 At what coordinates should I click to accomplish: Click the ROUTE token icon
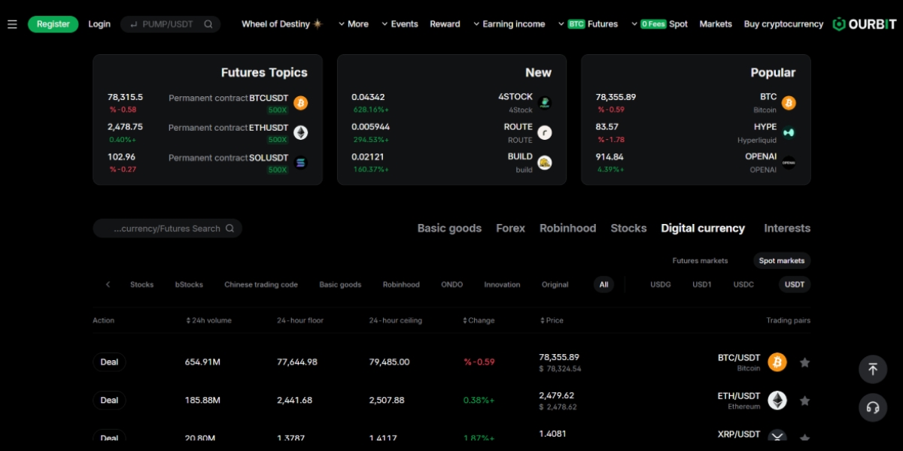pos(544,133)
